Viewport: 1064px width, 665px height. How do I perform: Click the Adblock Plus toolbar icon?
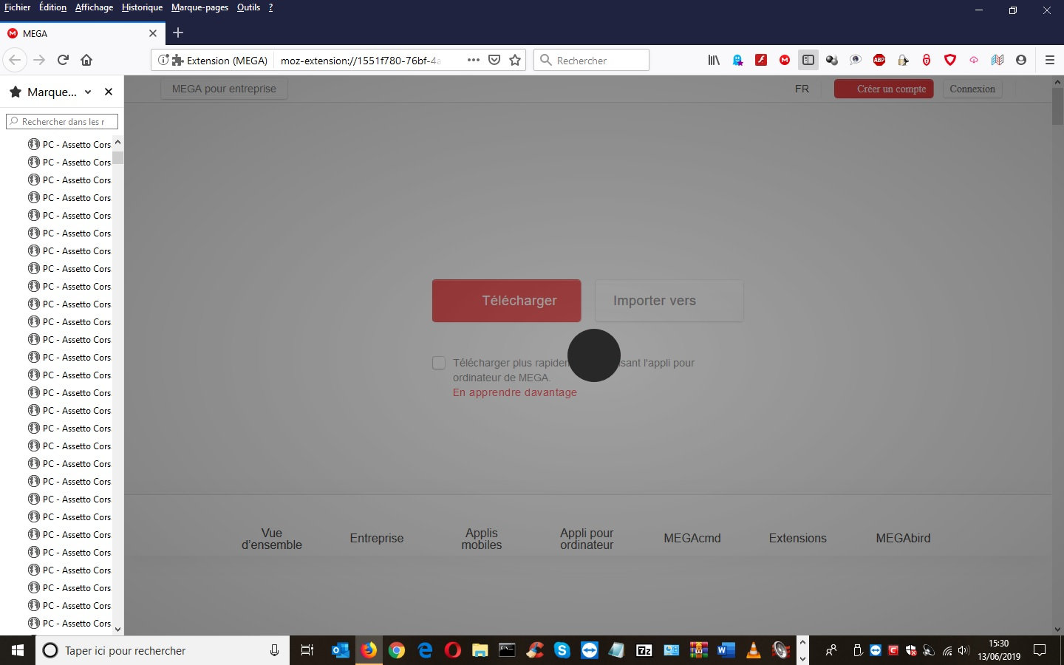point(879,60)
